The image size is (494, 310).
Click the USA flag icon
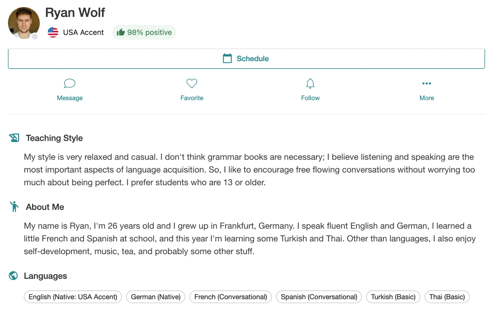53,32
